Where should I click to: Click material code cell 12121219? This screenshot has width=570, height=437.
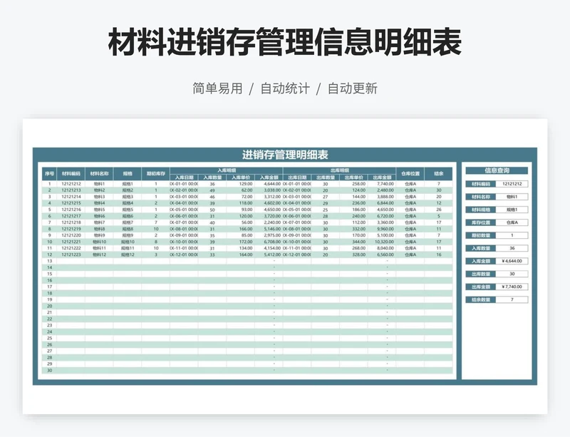click(71, 229)
